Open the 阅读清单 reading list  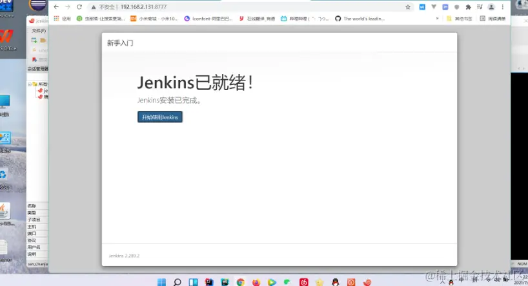tap(492, 19)
